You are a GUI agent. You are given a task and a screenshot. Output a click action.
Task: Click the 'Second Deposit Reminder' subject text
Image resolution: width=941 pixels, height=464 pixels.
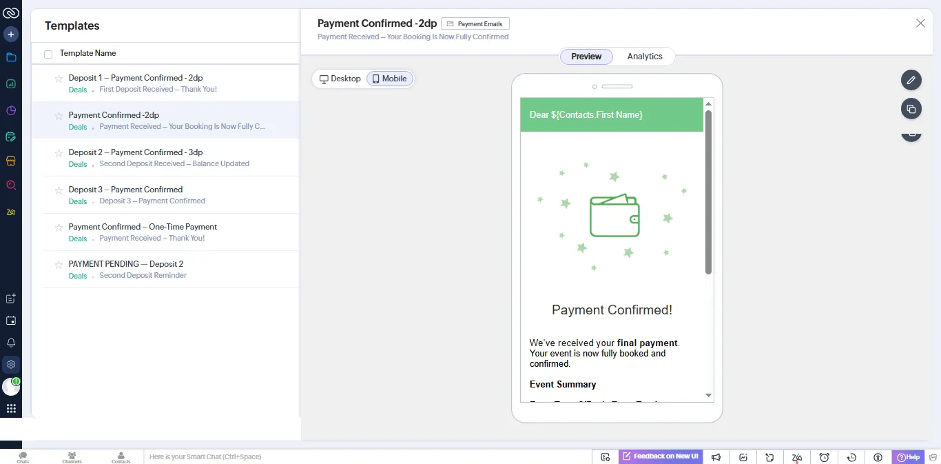point(143,276)
